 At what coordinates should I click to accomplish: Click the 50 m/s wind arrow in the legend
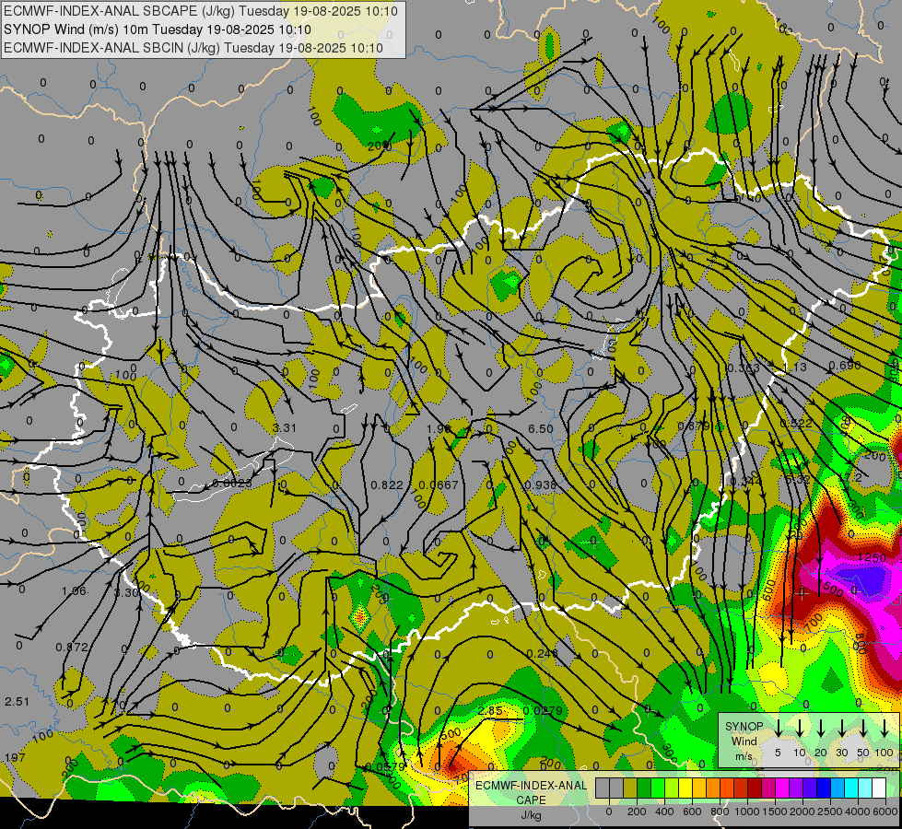pos(863,727)
